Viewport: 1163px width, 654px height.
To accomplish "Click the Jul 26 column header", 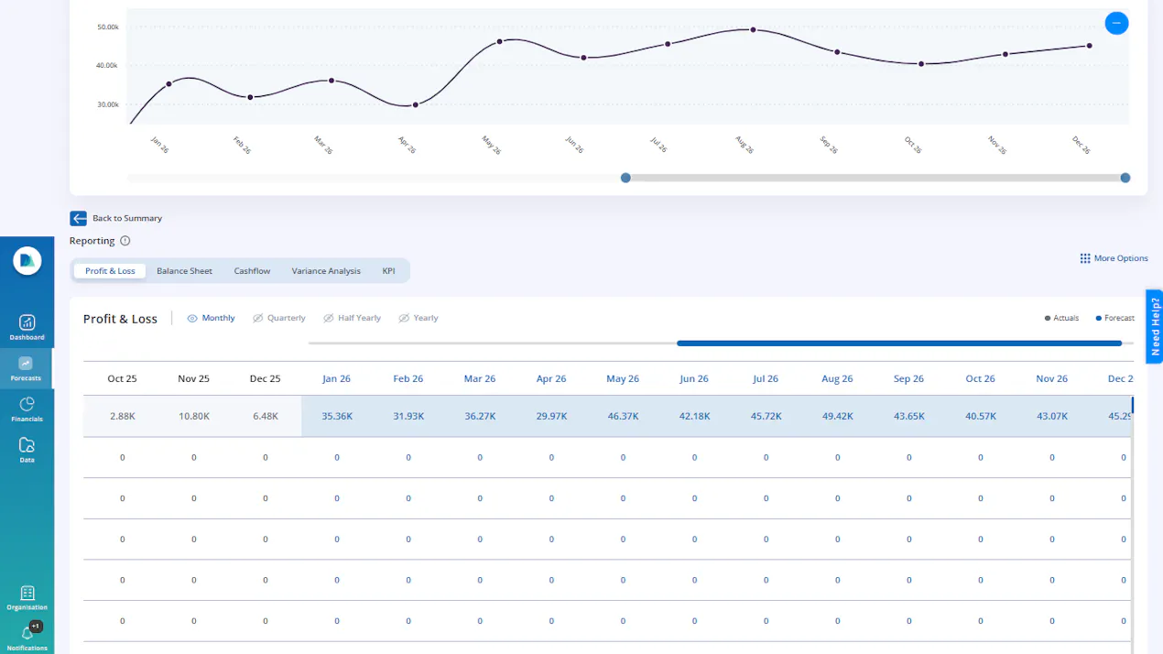I will click(766, 378).
